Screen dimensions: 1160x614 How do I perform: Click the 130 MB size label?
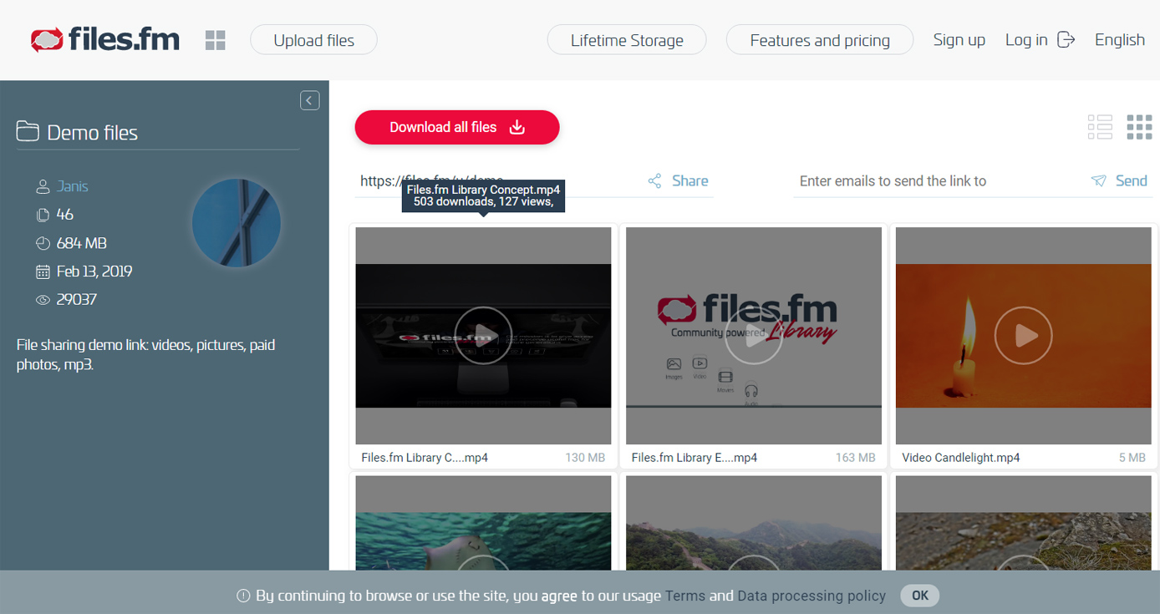(x=585, y=458)
